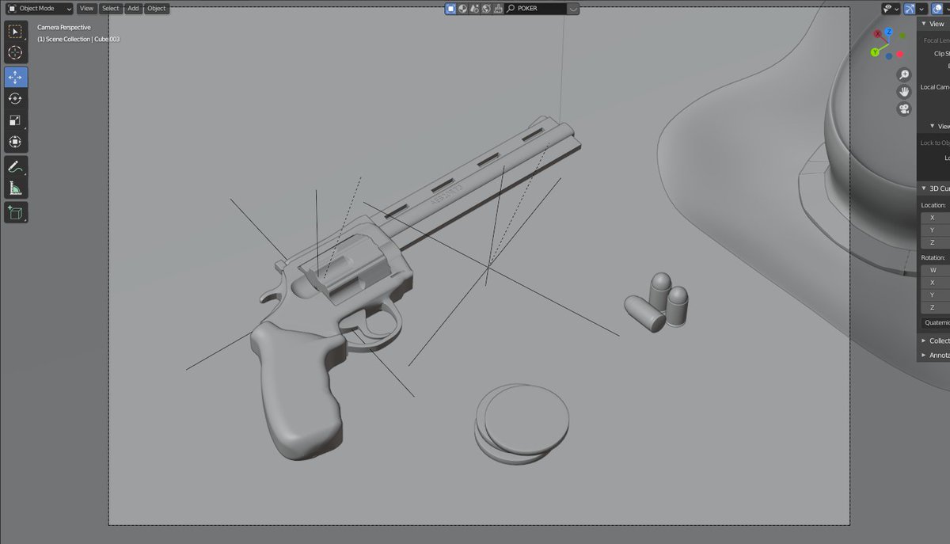Select the Rotate tool
This screenshot has width=950, height=544.
click(16, 99)
